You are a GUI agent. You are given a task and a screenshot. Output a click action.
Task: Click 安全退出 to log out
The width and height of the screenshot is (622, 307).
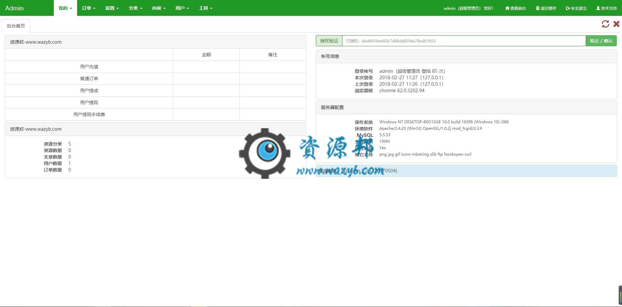coord(576,8)
